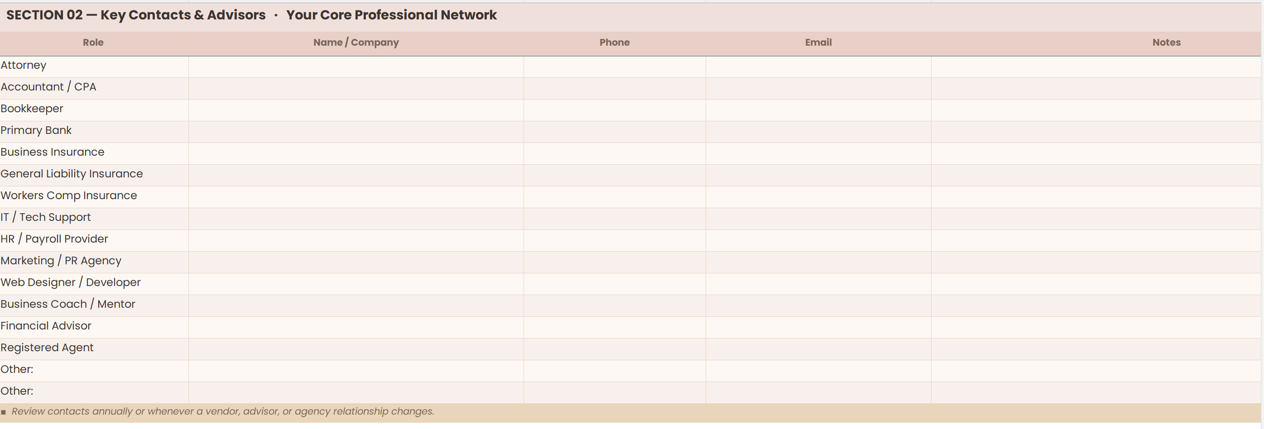Click the Email cell for Web Designer / Developer
This screenshot has width=1264, height=429.
pos(819,284)
